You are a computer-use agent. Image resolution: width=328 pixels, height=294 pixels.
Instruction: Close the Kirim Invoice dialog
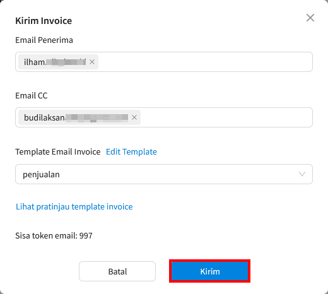click(x=310, y=18)
